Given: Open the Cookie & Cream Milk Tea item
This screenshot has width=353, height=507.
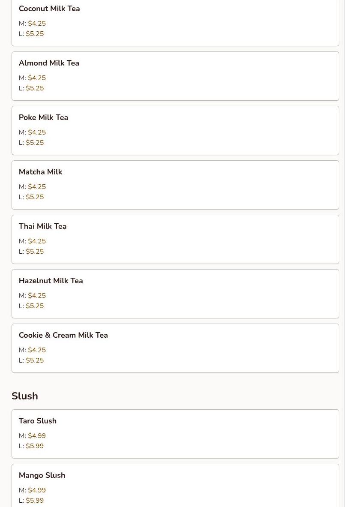Looking at the screenshot, I should (x=175, y=348).
